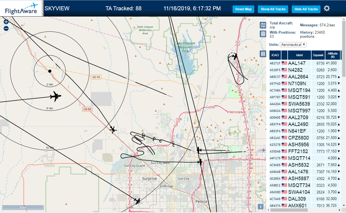This screenshot has width=346, height=213.
Task: Select the purple airport marker near 215B
Action: click(x=263, y=150)
